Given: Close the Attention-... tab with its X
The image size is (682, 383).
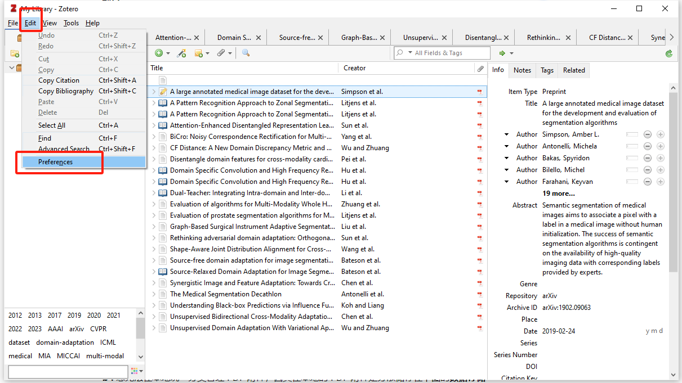Looking at the screenshot, I should pyautogui.click(x=197, y=38).
